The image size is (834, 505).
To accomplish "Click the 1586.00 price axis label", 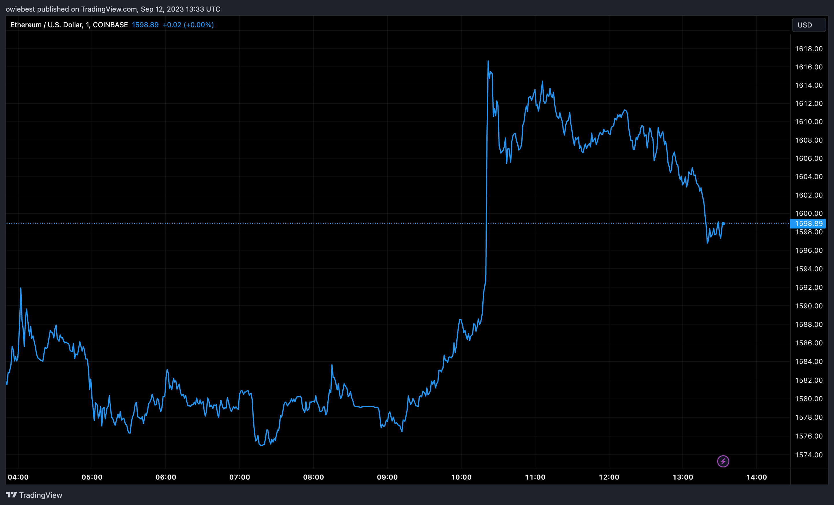I will (809, 343).
